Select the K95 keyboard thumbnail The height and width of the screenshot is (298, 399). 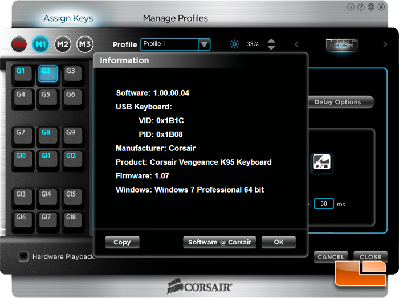pyautogui.click(x=342, y=44)
